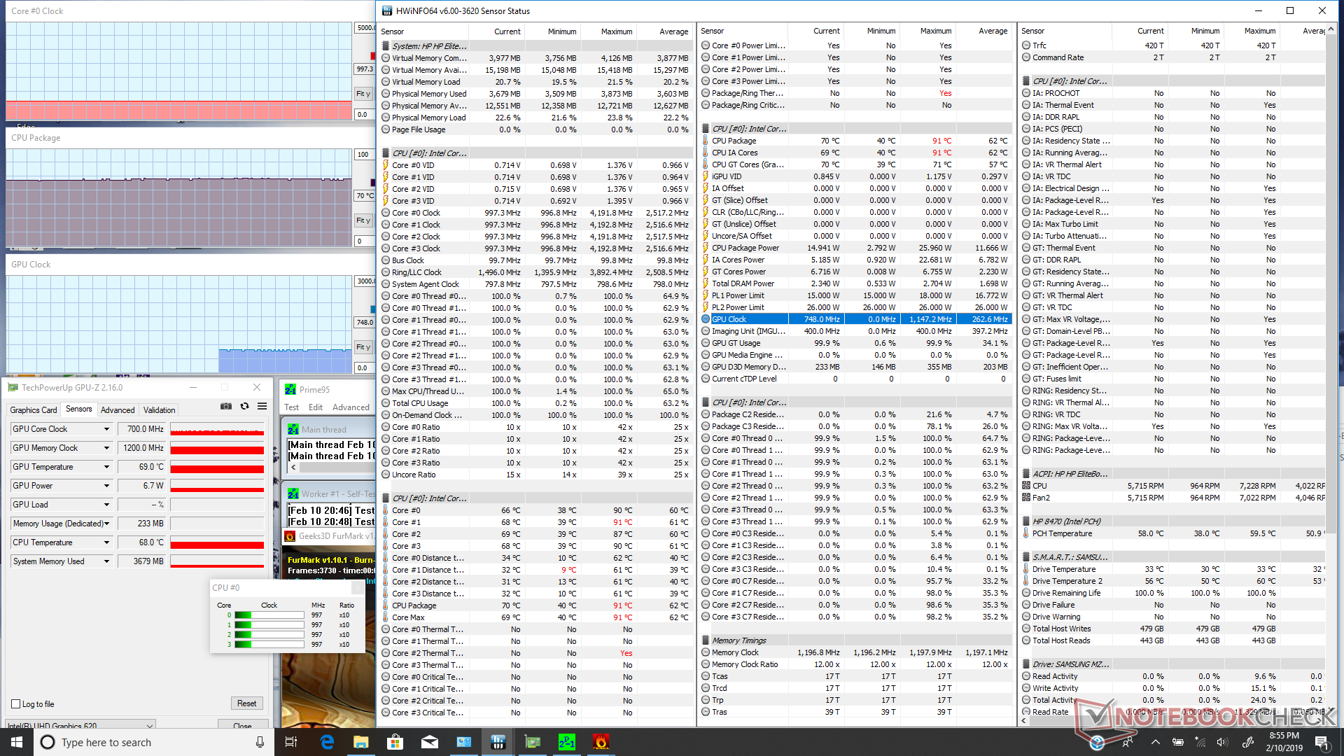The width and height of the screenshot is (1344, 756).
Task: Click the Cortana microphone icon
Action: (x=260, y=742)
